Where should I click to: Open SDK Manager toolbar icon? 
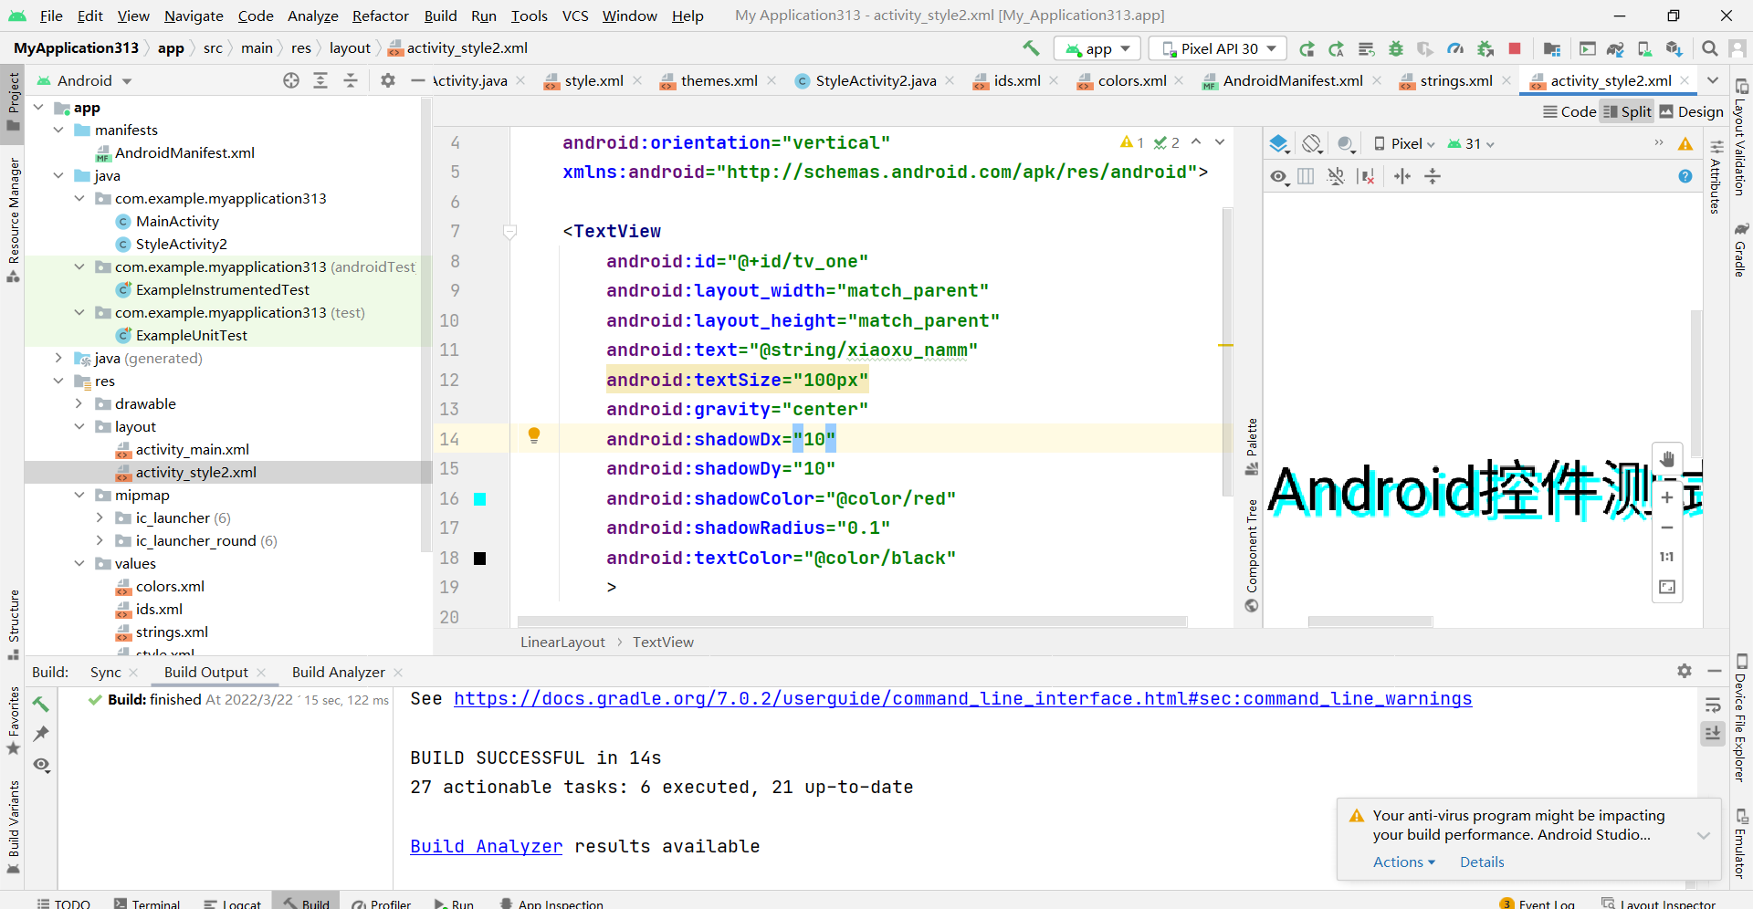[1673, 48]
